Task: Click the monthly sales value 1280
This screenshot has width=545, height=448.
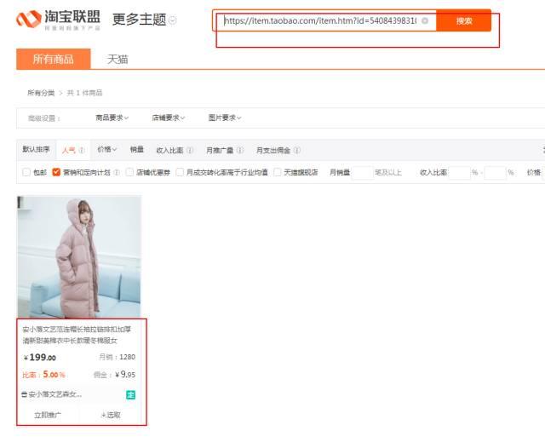Action: pyautogui.click(x=127, y=357)
